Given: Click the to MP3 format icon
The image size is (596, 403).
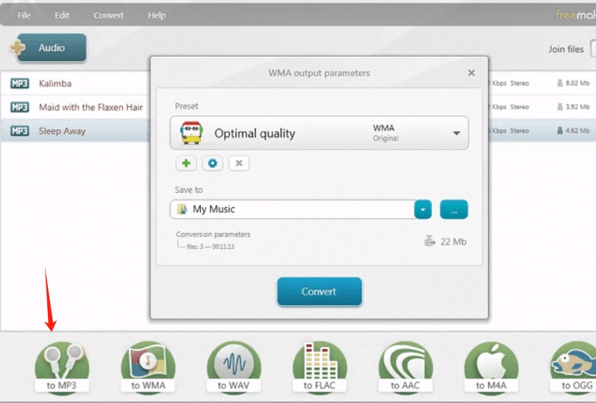Looking at the screenshot, I should 61,367.
